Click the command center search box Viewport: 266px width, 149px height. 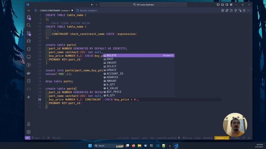(x=143, y=5)
